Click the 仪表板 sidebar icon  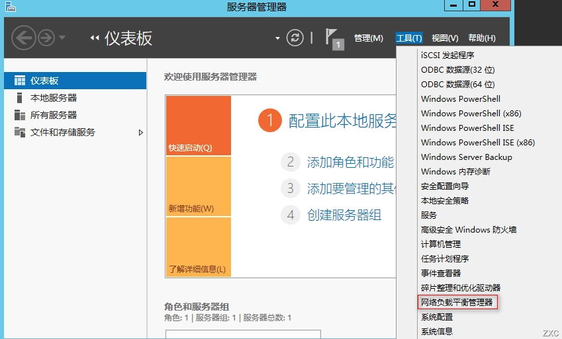tap(20, 81)
